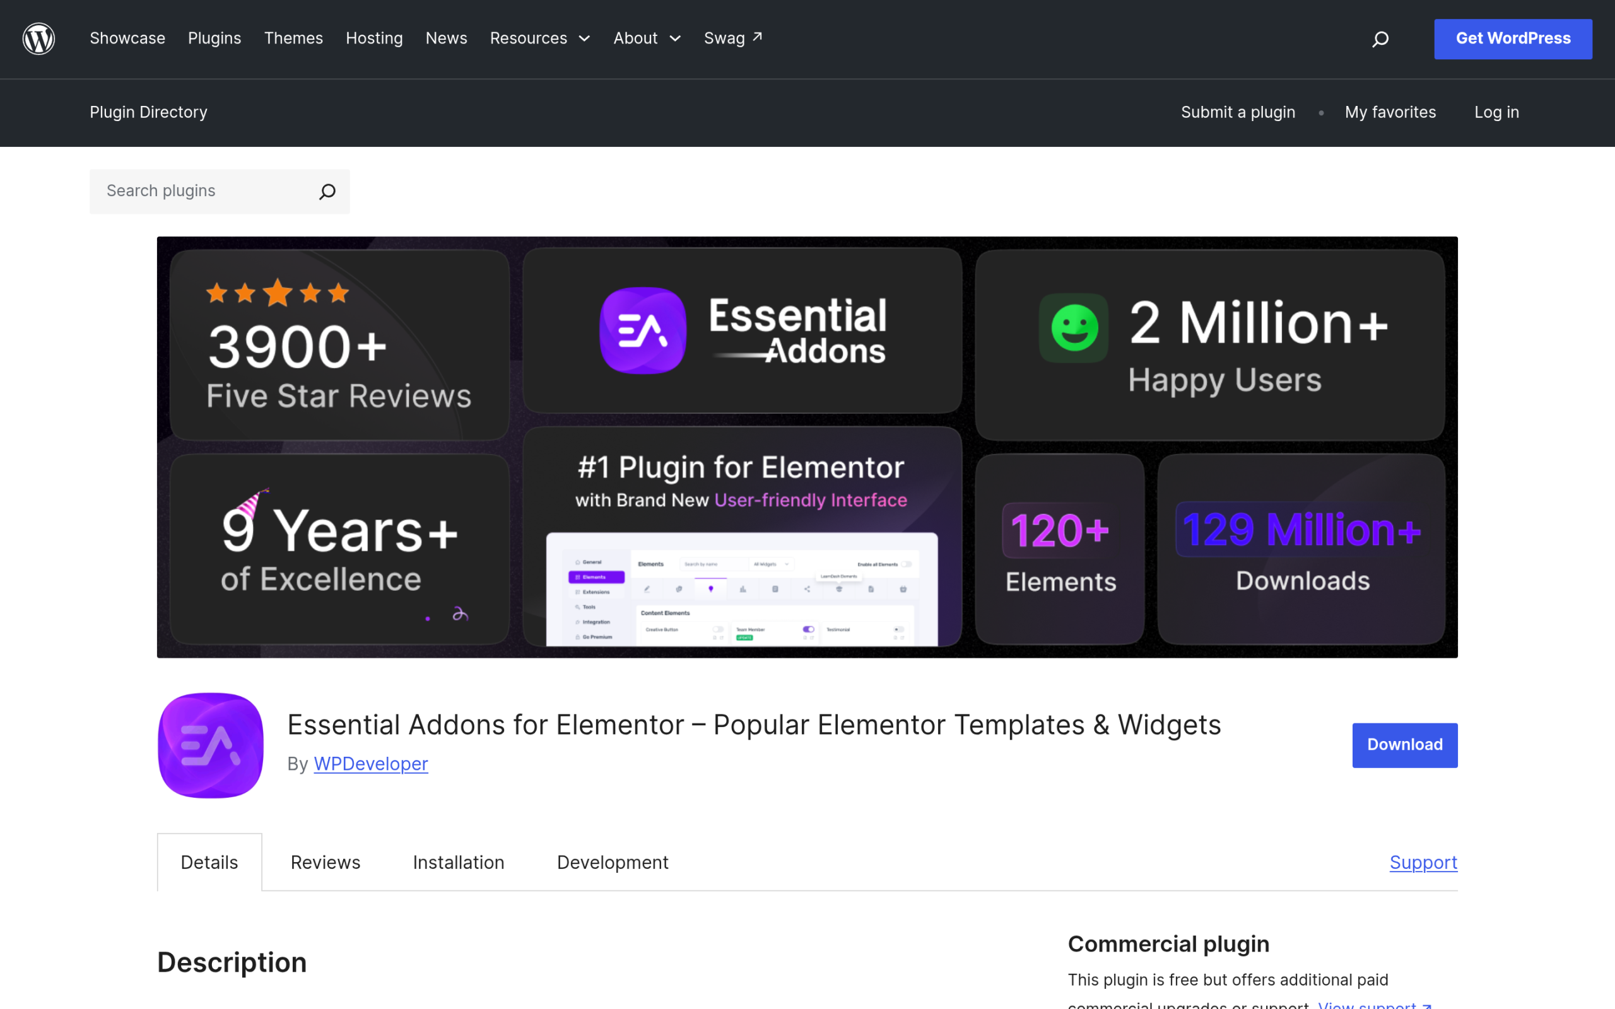
Task: Select the Details tab
Action: (x=209, y=862)
